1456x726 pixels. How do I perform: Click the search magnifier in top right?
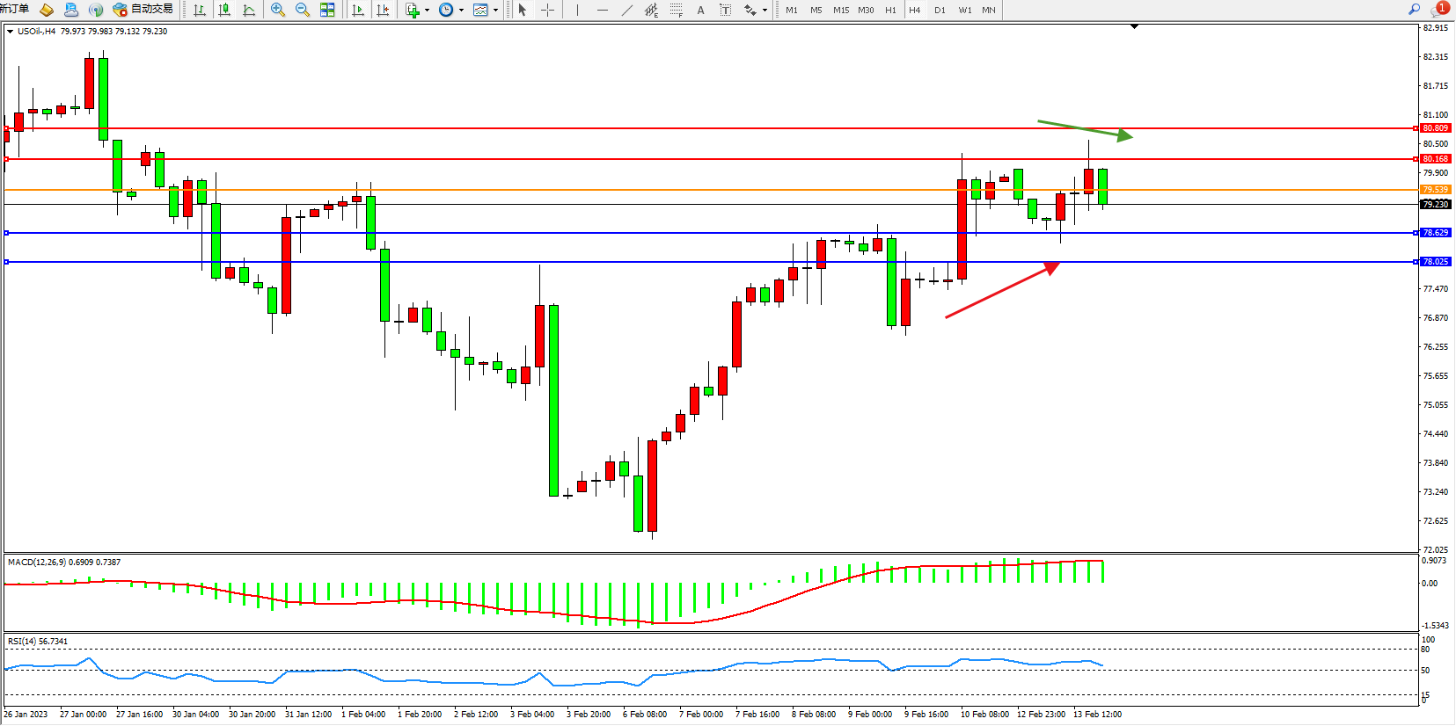coord(1414,9)
